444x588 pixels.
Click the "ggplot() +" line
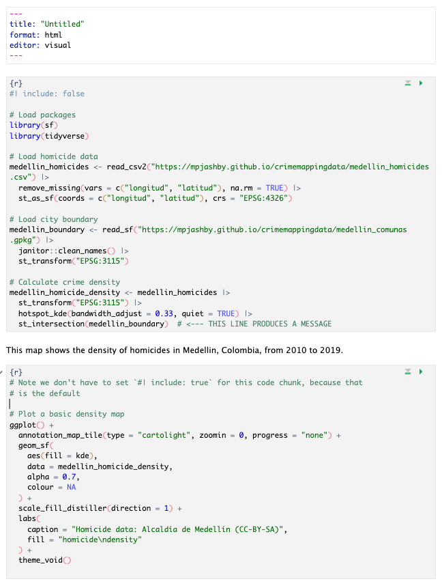(31, 425)
